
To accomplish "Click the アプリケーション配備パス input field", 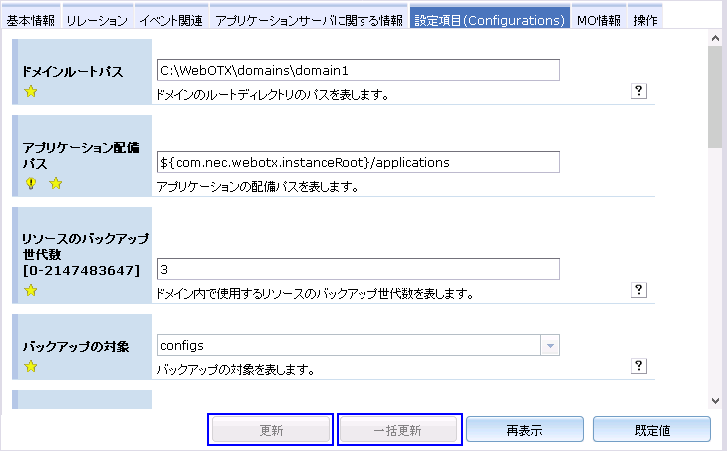I will [x=359, y=162].
